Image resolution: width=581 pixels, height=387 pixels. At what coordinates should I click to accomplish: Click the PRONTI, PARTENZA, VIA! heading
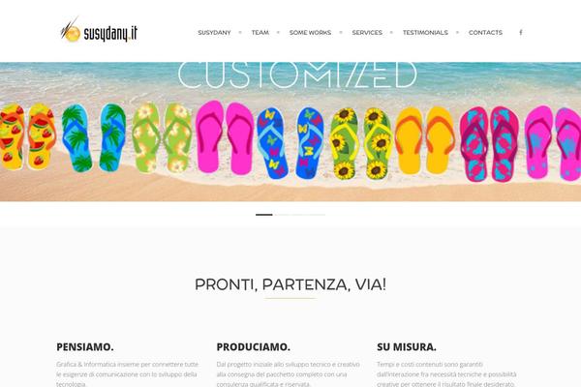coord(290,284)
